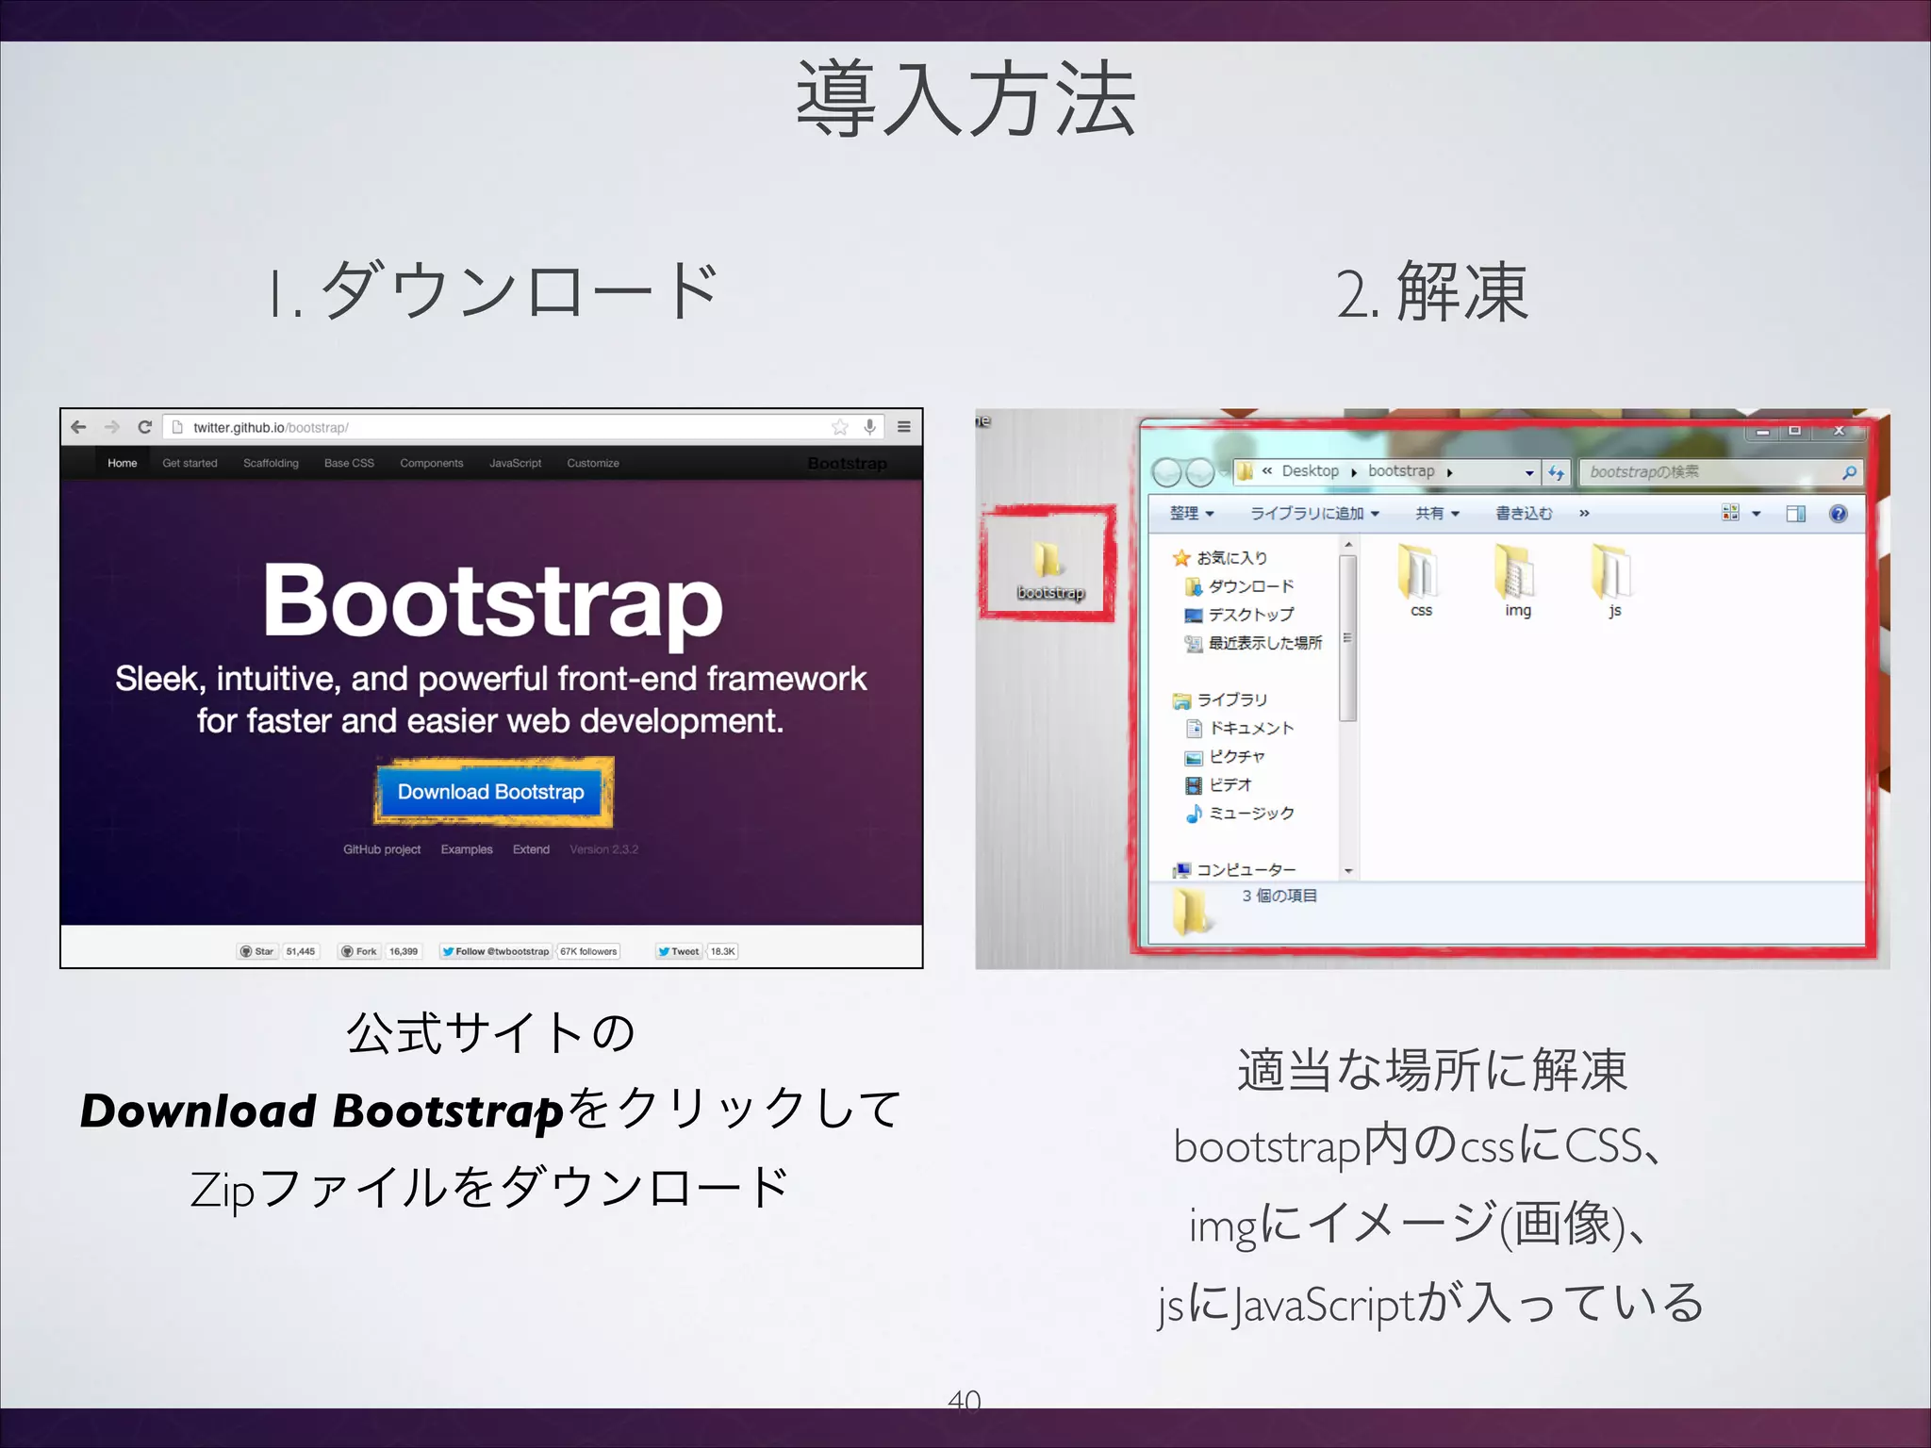Click the 67K followers count
This screenshot has width=1931, height=1448.
coord(588,951)
